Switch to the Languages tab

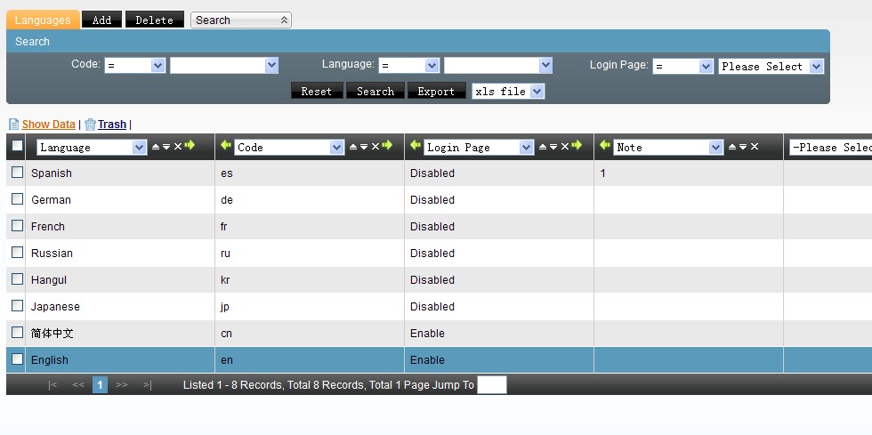click(x=43, y=20)
